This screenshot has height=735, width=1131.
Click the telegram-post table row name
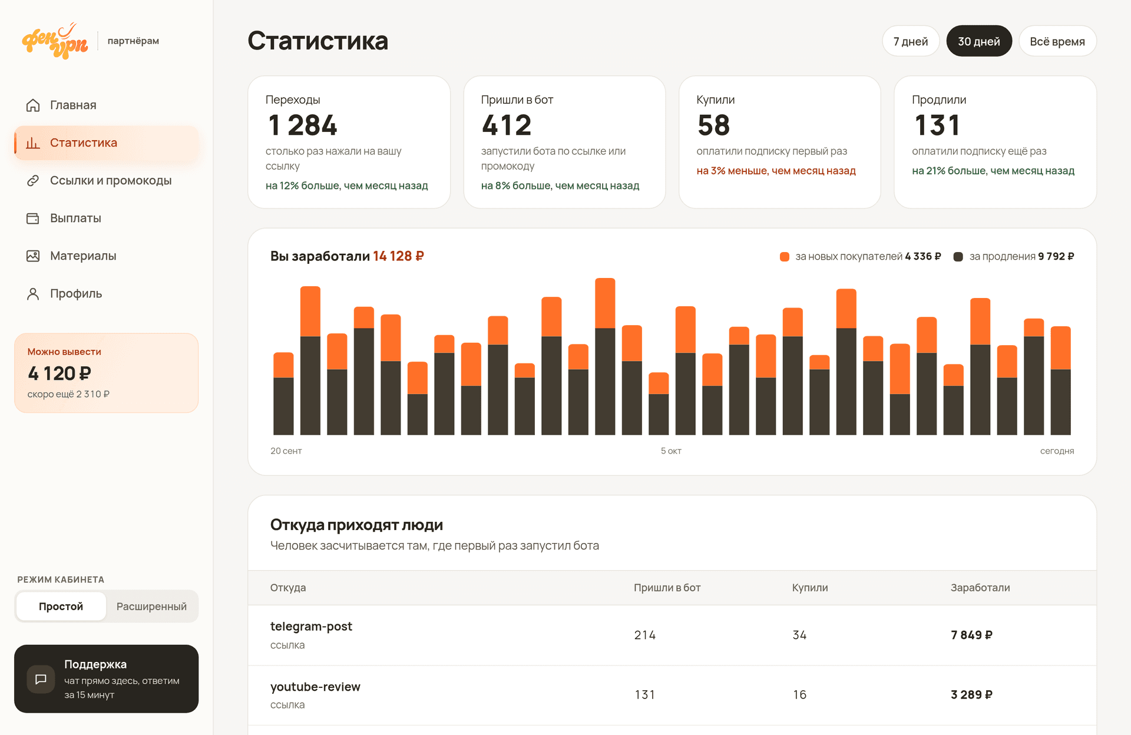[311, 627]
